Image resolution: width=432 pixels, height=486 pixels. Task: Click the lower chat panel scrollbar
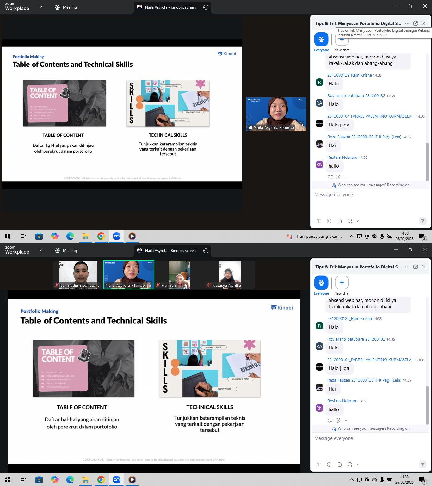pos(427,405)
